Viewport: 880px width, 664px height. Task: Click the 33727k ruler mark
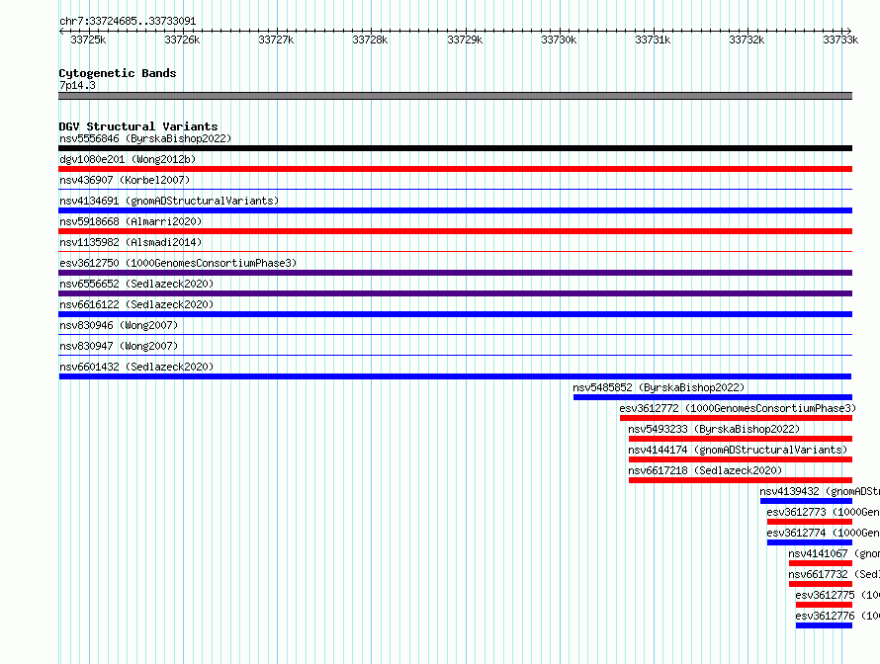pyautogui.click(x=276, y=40)
